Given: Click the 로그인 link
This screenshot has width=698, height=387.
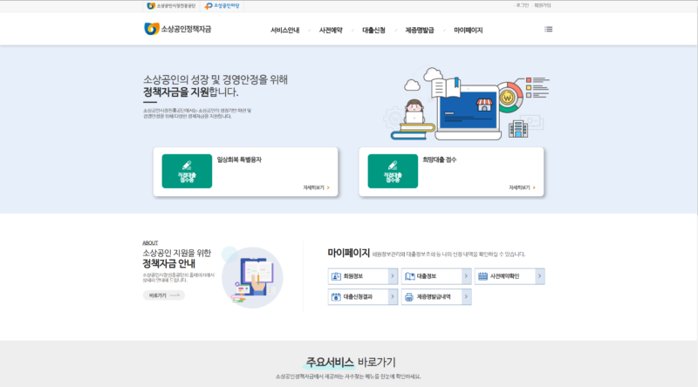Looking at the screenshot, I should [x=522, y=5].
